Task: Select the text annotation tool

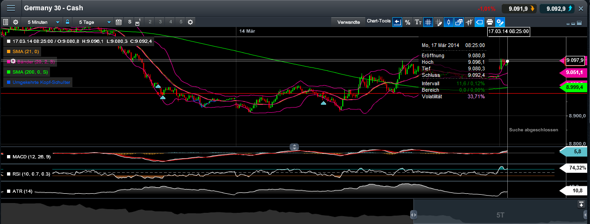Action: 418,22
